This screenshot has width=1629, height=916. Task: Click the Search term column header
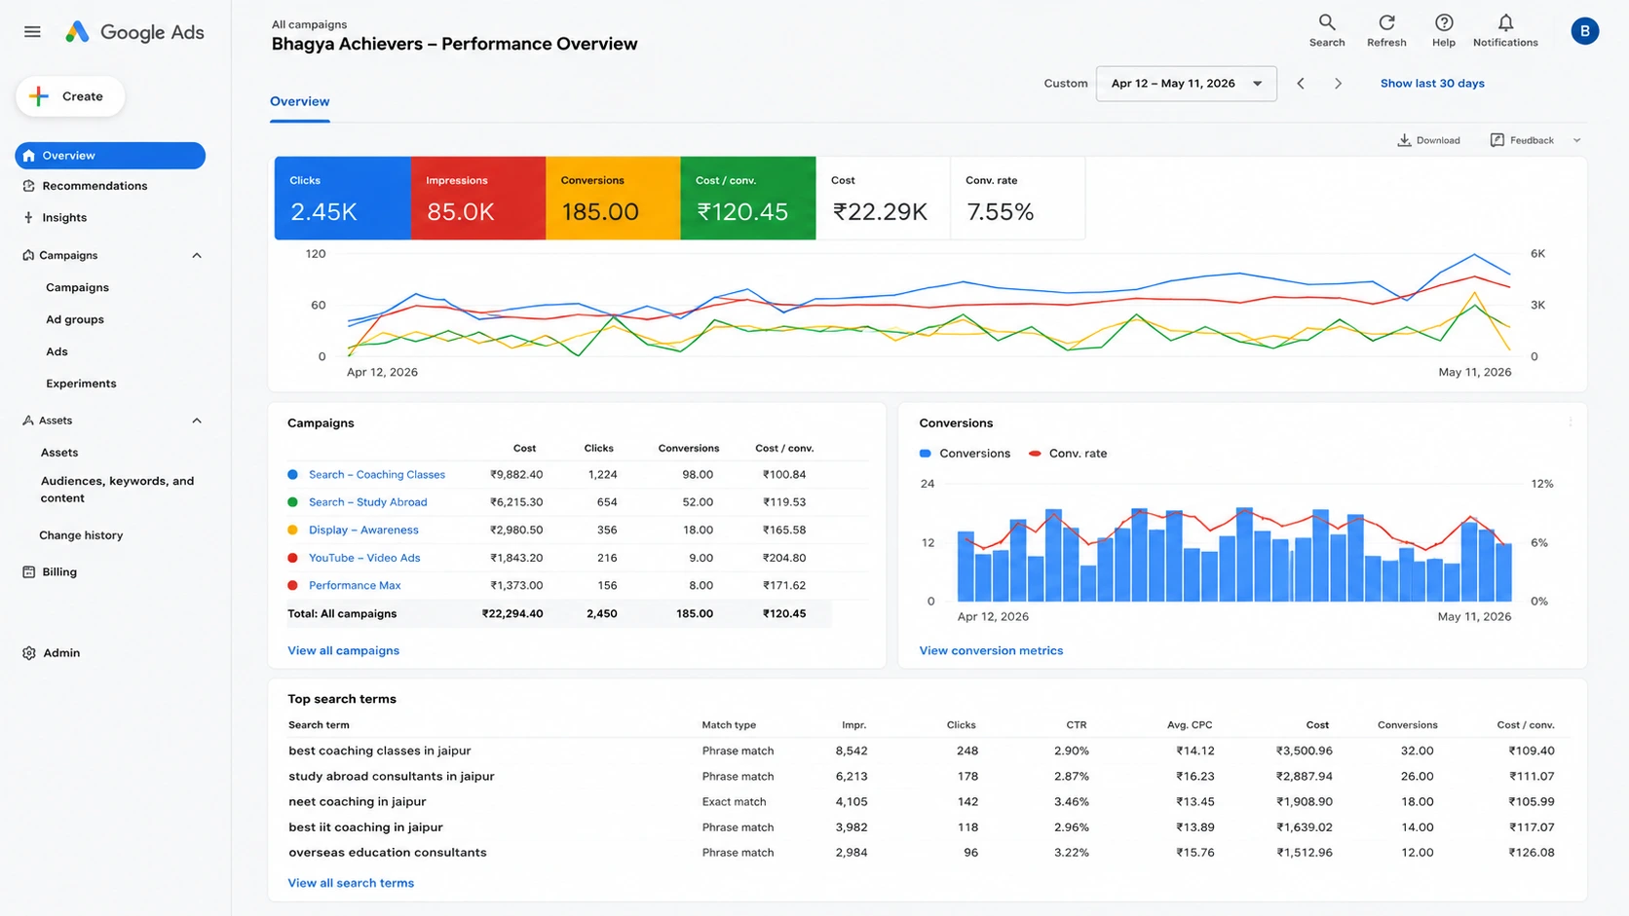pos(319,725)
